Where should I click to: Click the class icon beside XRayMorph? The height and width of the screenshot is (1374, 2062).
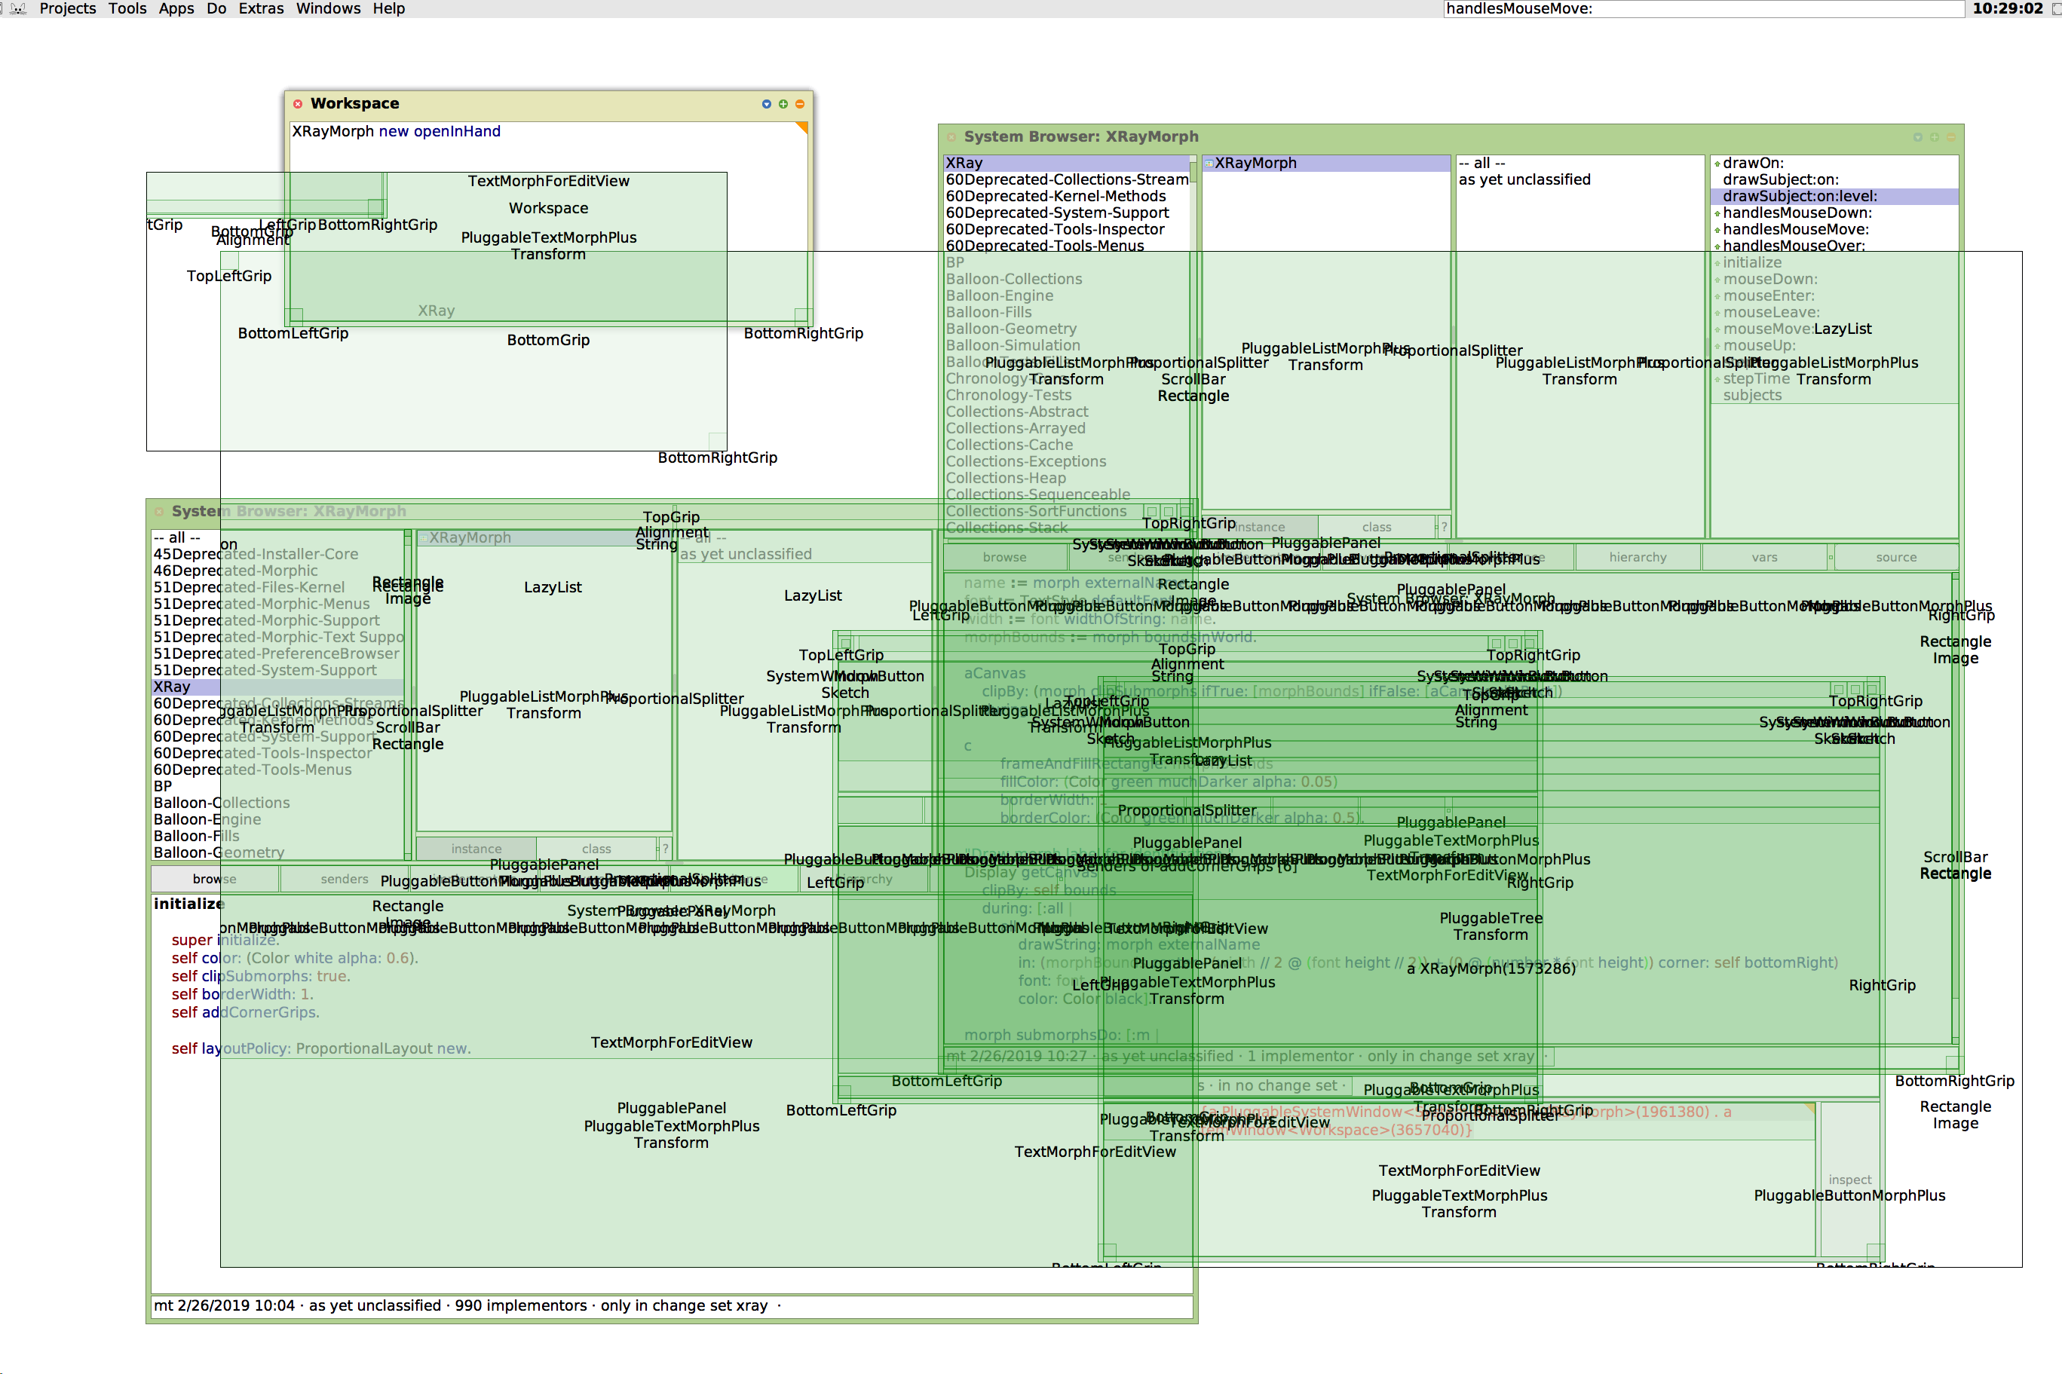[1209, 164]
